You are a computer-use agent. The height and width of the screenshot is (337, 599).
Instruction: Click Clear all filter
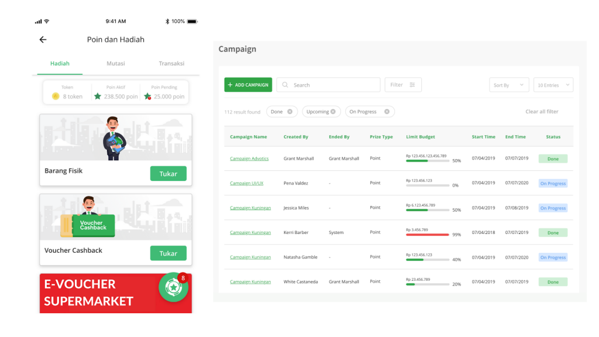pos(542,112)
